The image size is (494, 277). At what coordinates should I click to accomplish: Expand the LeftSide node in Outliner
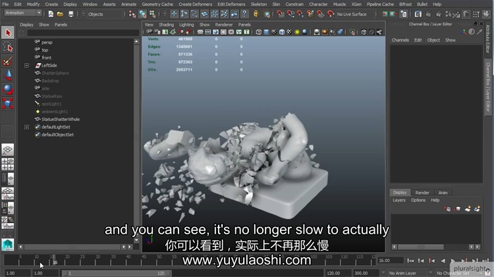pos(27,66)
